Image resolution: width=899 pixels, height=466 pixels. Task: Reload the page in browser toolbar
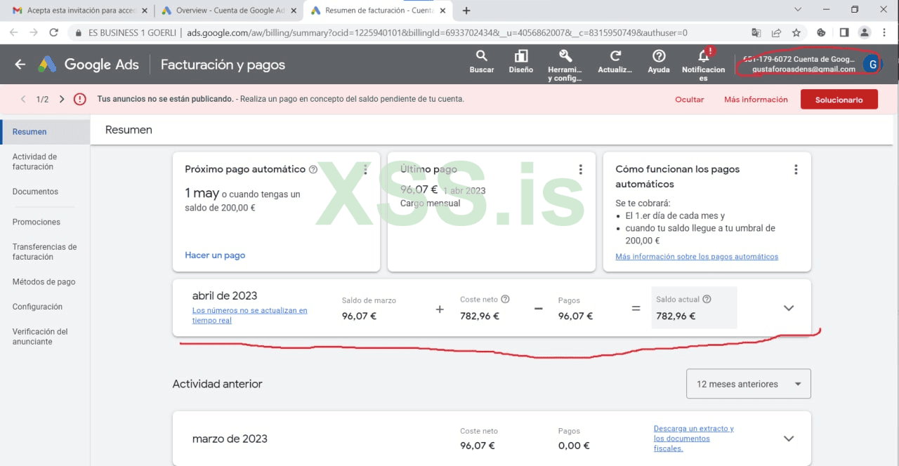[x=54, y=32]
